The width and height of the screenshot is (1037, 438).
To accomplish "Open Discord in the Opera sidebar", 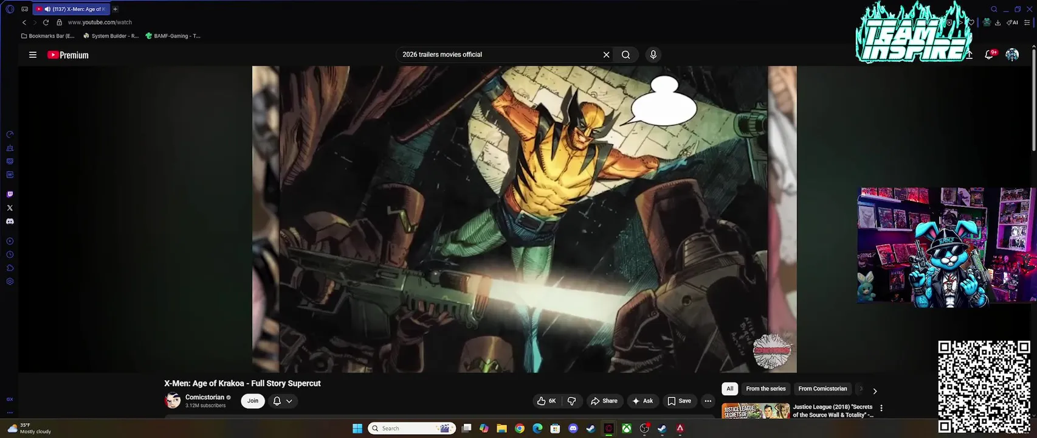I will click(10, 221).
